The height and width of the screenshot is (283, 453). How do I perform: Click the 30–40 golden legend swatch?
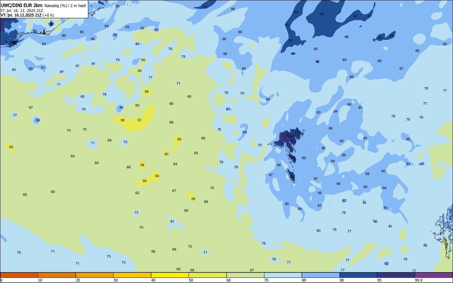click(x=132, y=275)
